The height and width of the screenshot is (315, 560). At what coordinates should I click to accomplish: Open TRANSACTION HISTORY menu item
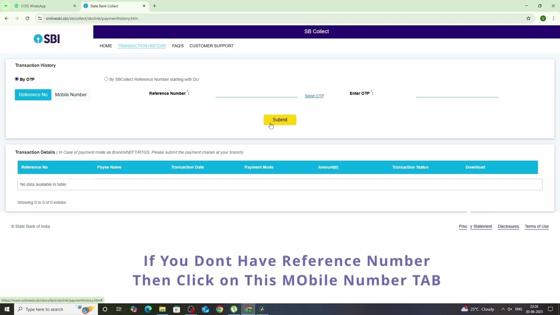pyautogui.click(x=142, y=46)
